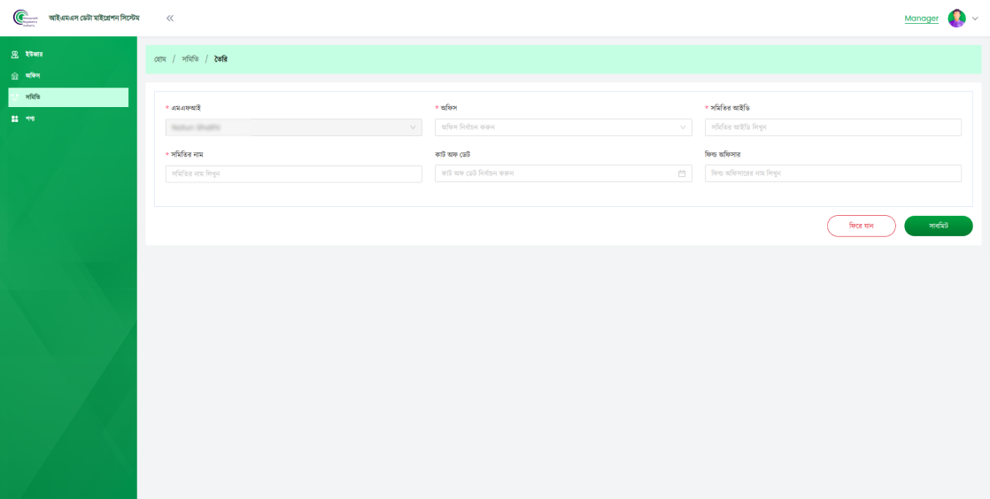The height and width of the screenshot is (499, 990).
Task: Select the highlighted সমিতি sidebar menu item
Action: [x=68, y=97]
